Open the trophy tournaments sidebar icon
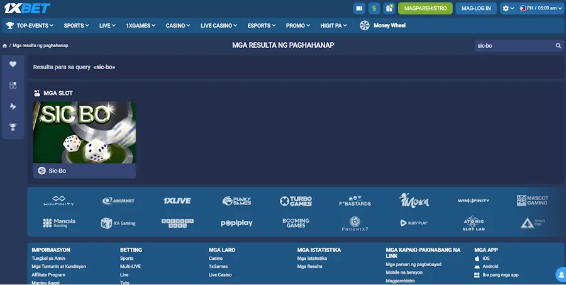 [x=13, y=127]
